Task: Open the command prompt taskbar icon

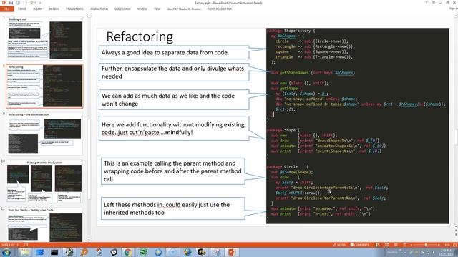Action: [54, 252]
